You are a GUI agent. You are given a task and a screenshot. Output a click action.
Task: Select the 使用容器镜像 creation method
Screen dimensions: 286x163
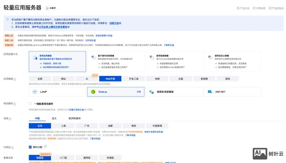(174, 61)
